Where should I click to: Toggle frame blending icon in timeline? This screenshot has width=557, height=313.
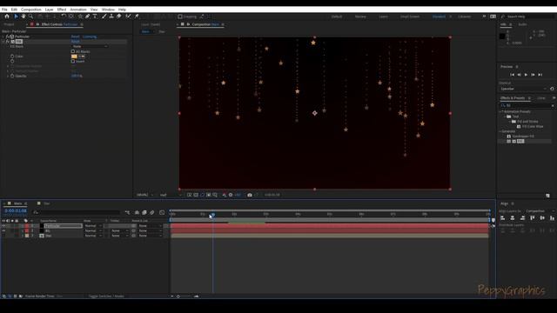coord(144,212)
